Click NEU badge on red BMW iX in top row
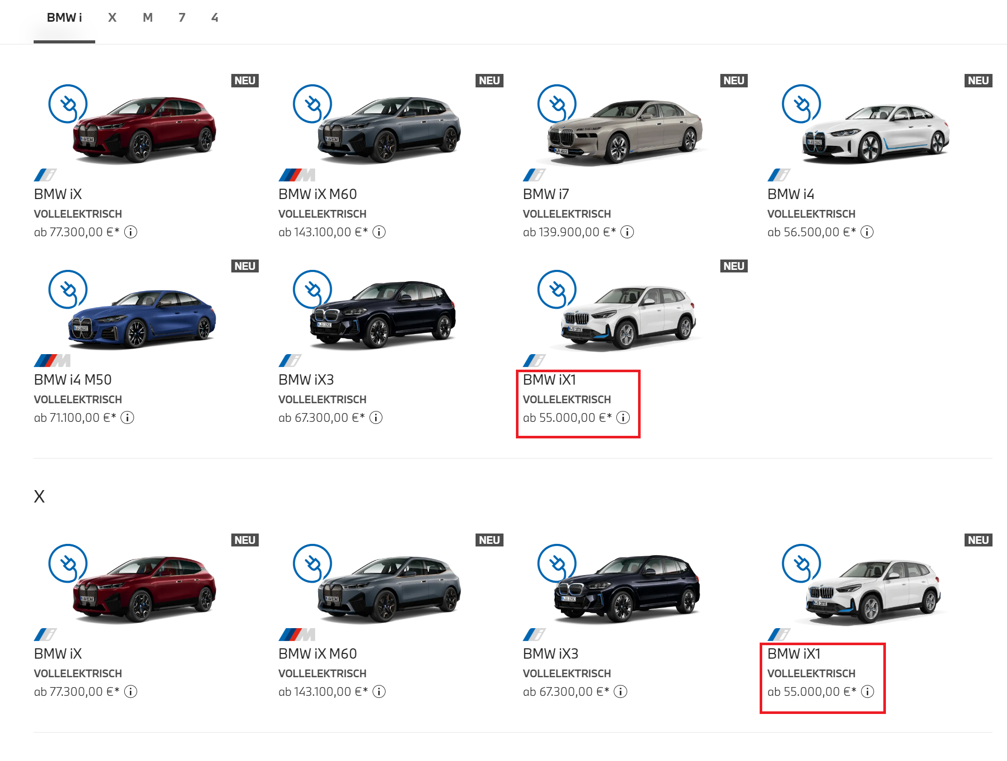 coord(245,81)
